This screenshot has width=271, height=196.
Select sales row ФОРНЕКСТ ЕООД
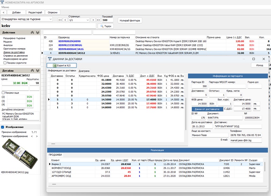155,168
